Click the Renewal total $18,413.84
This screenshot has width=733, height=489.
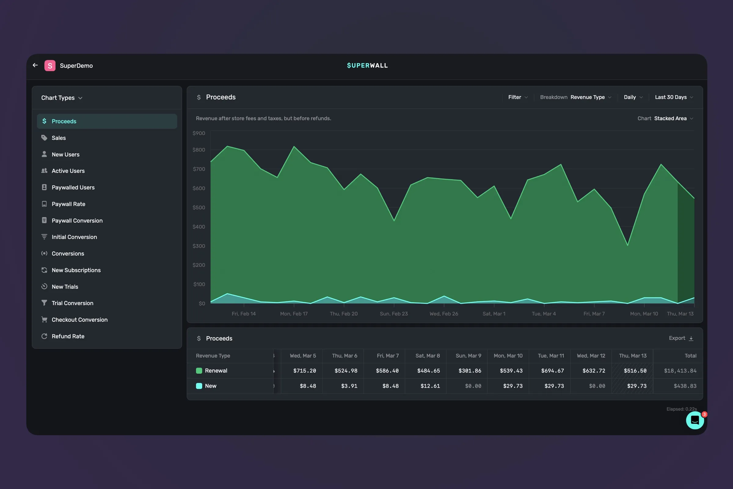tap(680, 370)
